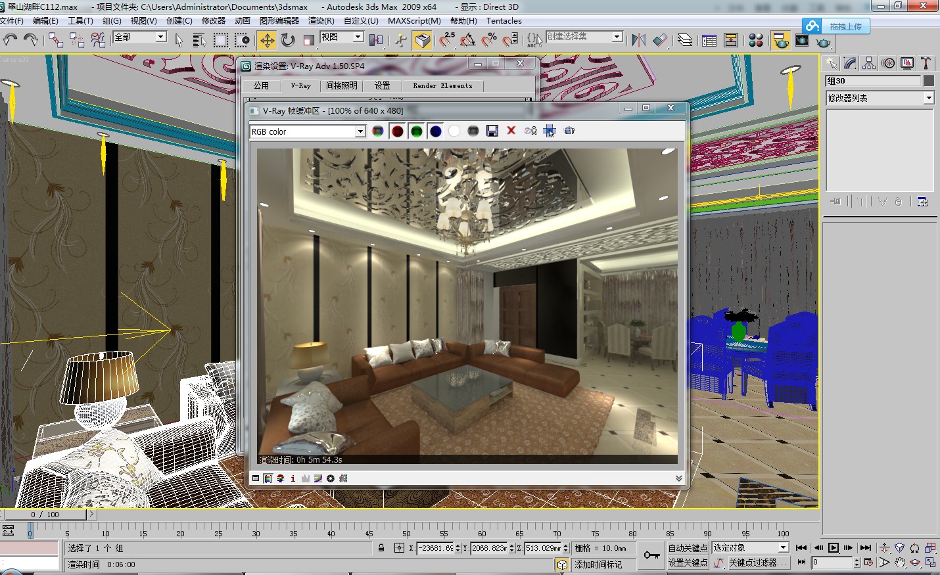Image resolution: width=940 pixels, height=575 pixels.
Task: Activate Bind to Space Warp tool
Action: tap(98, 40)
